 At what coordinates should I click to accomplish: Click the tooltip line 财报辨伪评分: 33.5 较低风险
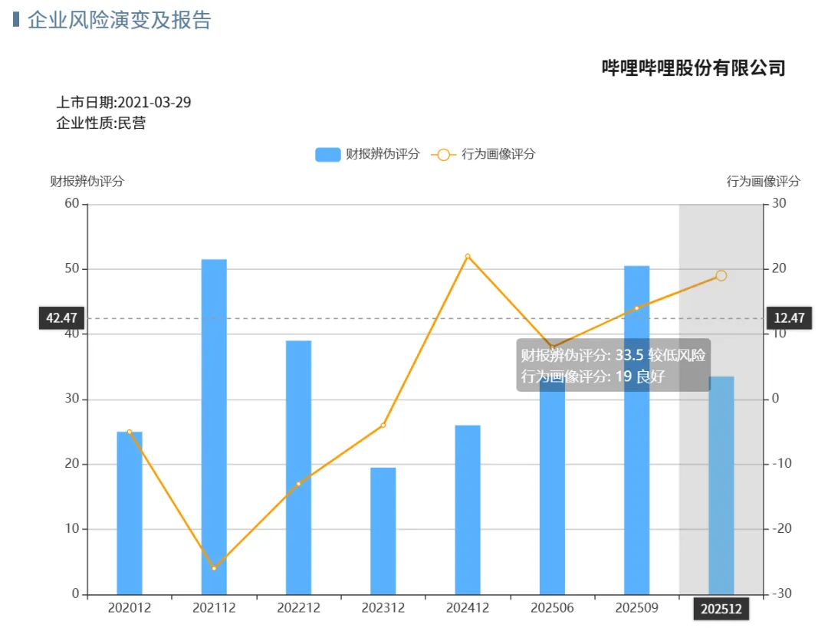613,355
